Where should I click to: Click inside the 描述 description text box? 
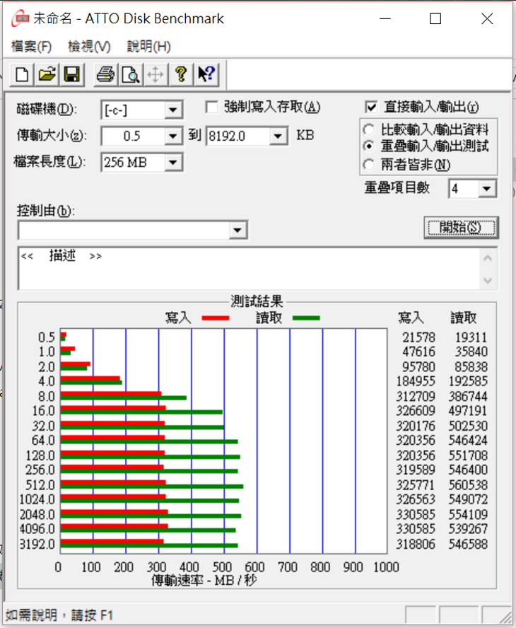(249, 269)
